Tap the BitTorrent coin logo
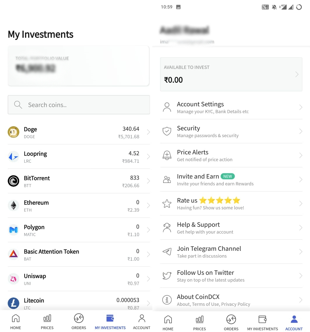Image resolution: width=310 pixels, height=332 pixels. (x=13, y=181)
